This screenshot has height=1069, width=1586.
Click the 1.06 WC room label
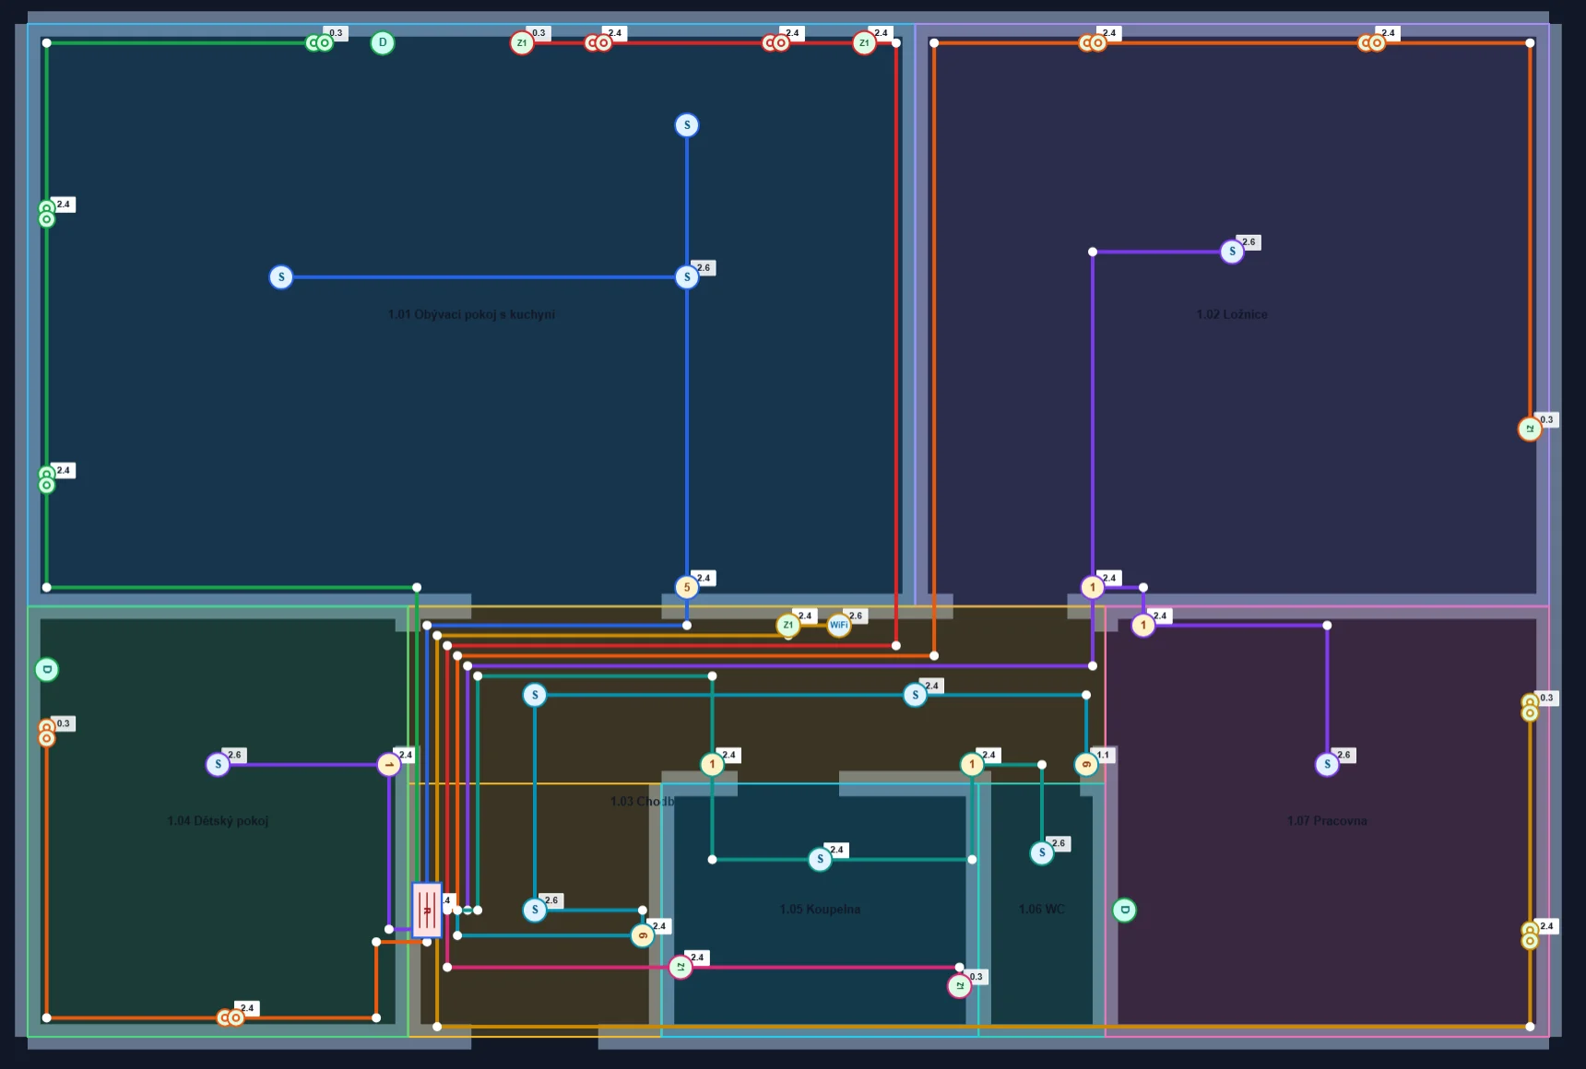coord(1042,909)
